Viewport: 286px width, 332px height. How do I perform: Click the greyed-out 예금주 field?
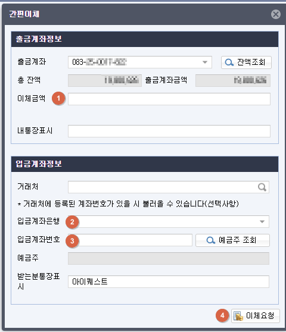169,258
